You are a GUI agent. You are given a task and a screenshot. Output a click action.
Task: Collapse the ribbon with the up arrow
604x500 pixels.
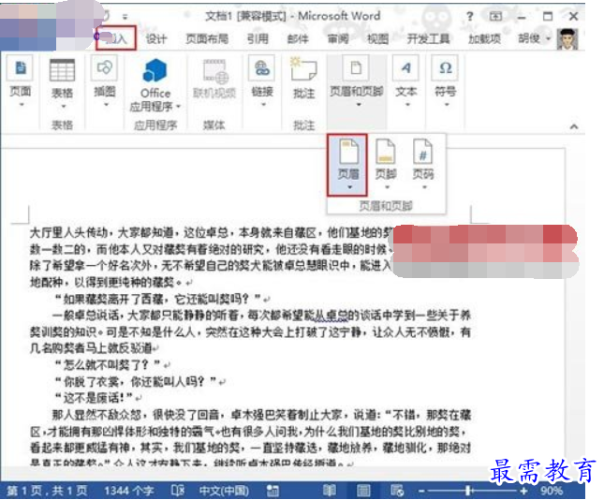coord(574,126)
